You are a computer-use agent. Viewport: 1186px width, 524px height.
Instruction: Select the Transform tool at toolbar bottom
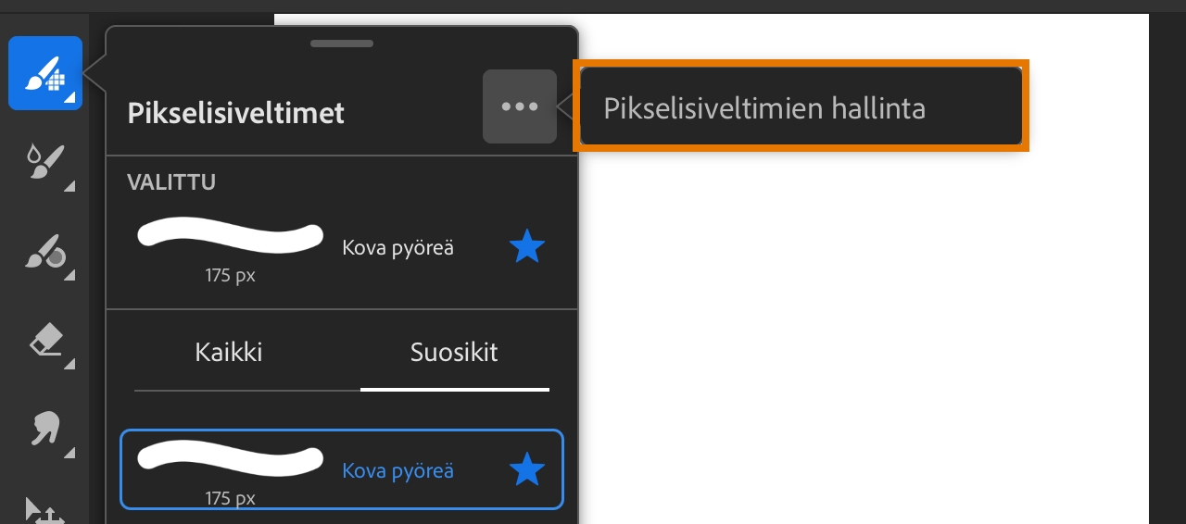coord(43,511)
